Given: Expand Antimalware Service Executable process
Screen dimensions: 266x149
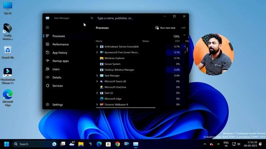Looking at the screenshot, I should [x=97, y=47].
